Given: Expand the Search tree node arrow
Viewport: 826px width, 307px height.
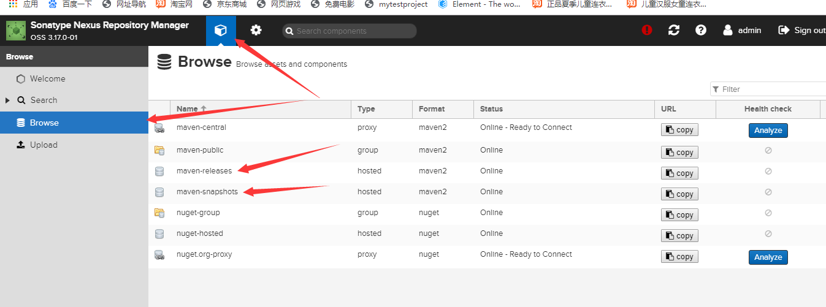Looking at the screenshot, I should click(7, 100).
